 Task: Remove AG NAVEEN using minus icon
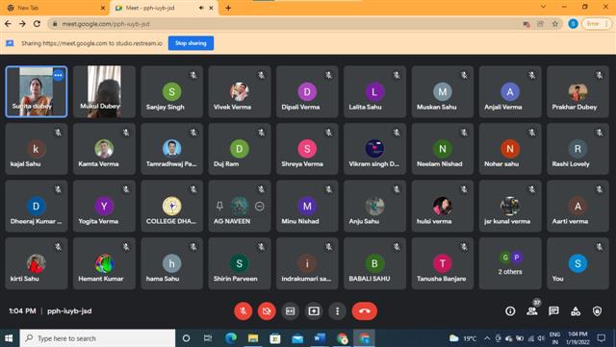[x=259, y=206]
